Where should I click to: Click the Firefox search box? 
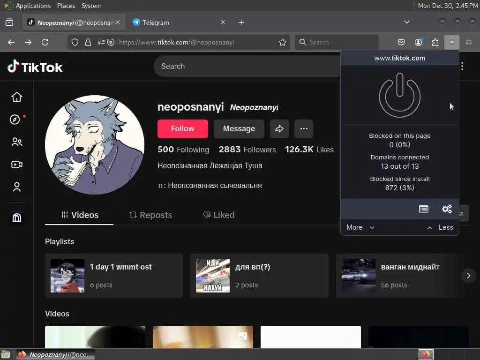click(337, 42)
